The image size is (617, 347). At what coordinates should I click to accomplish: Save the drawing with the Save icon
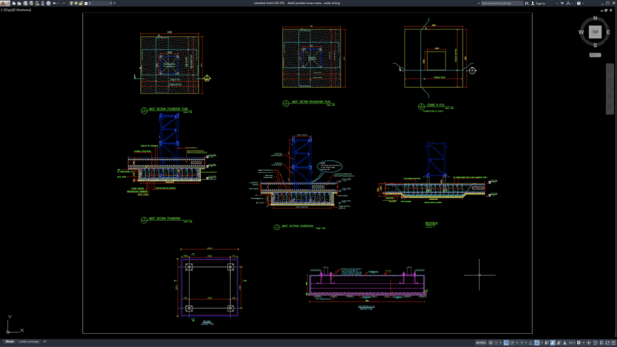coord(26,3)
